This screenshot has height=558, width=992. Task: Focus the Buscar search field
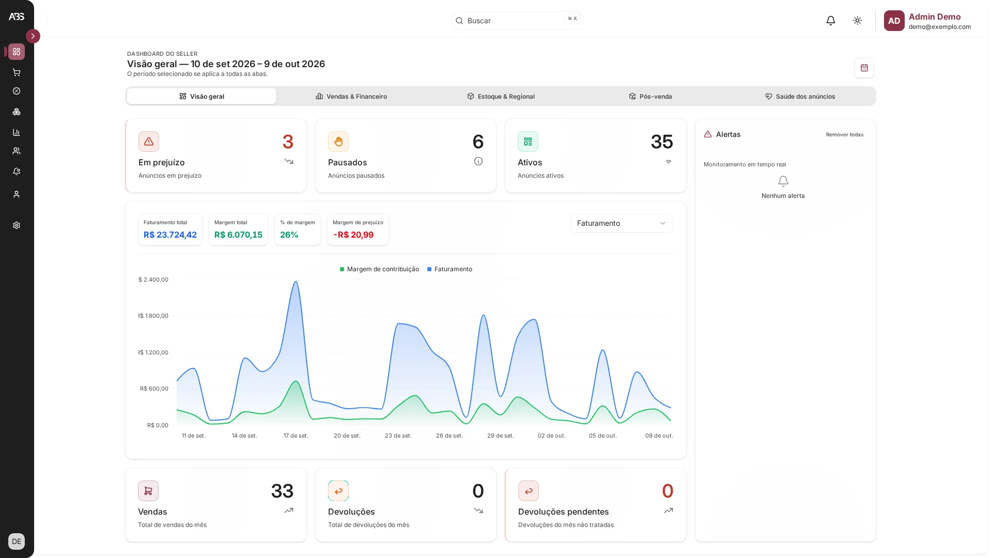point(517,21)
